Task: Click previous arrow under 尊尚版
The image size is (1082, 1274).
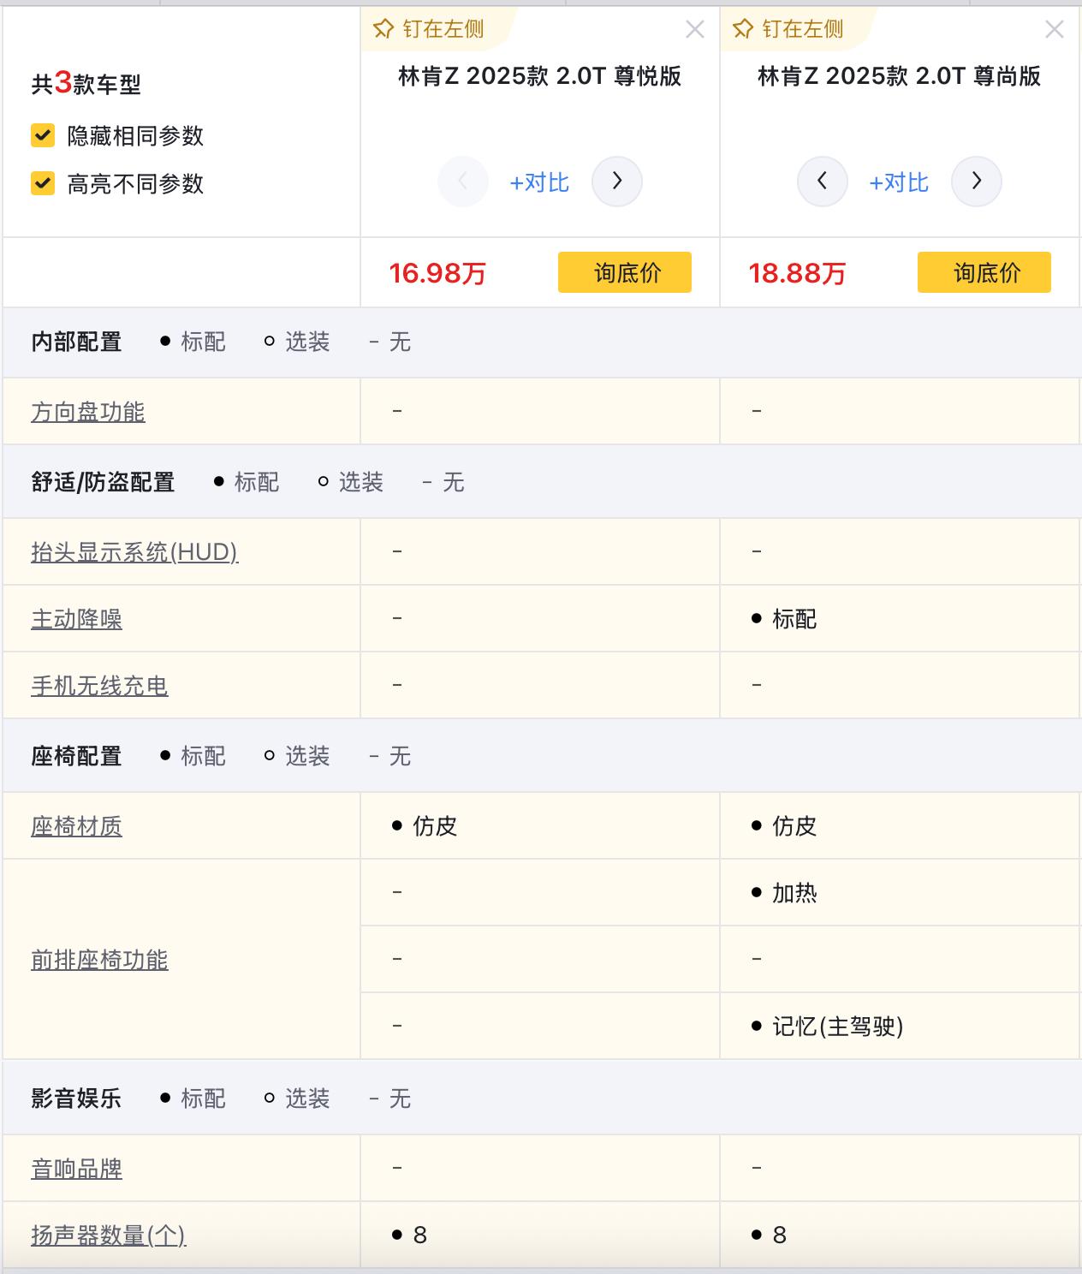Action: [x=823, y=182]
